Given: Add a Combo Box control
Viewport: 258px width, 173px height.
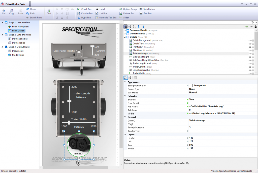Looking at the screenshot, I should (85, 14).
